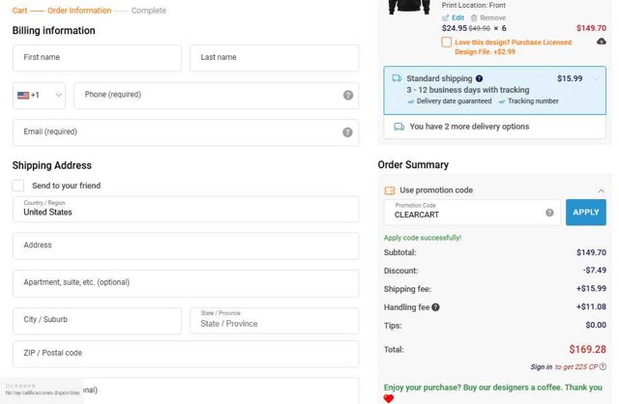Go back to Cart step
619x404 pixels.
coord(19,11)
